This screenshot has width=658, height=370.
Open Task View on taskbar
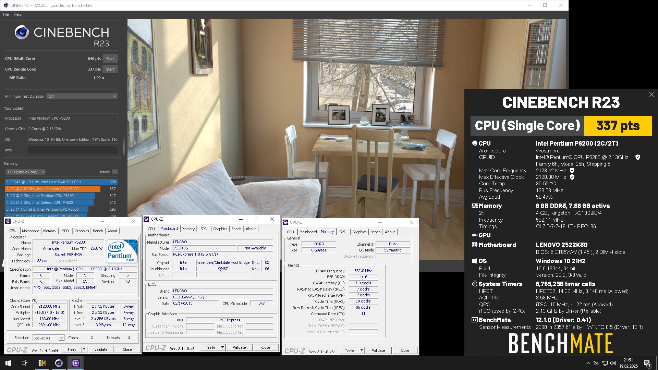point(25,363)
